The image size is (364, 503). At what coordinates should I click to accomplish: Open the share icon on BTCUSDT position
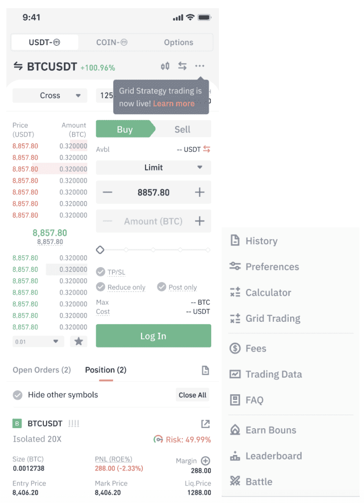(205, 424)
